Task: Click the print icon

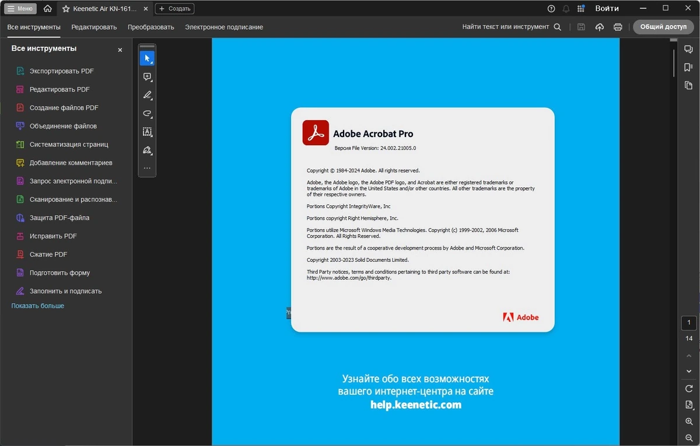Action: pos(618,27)
